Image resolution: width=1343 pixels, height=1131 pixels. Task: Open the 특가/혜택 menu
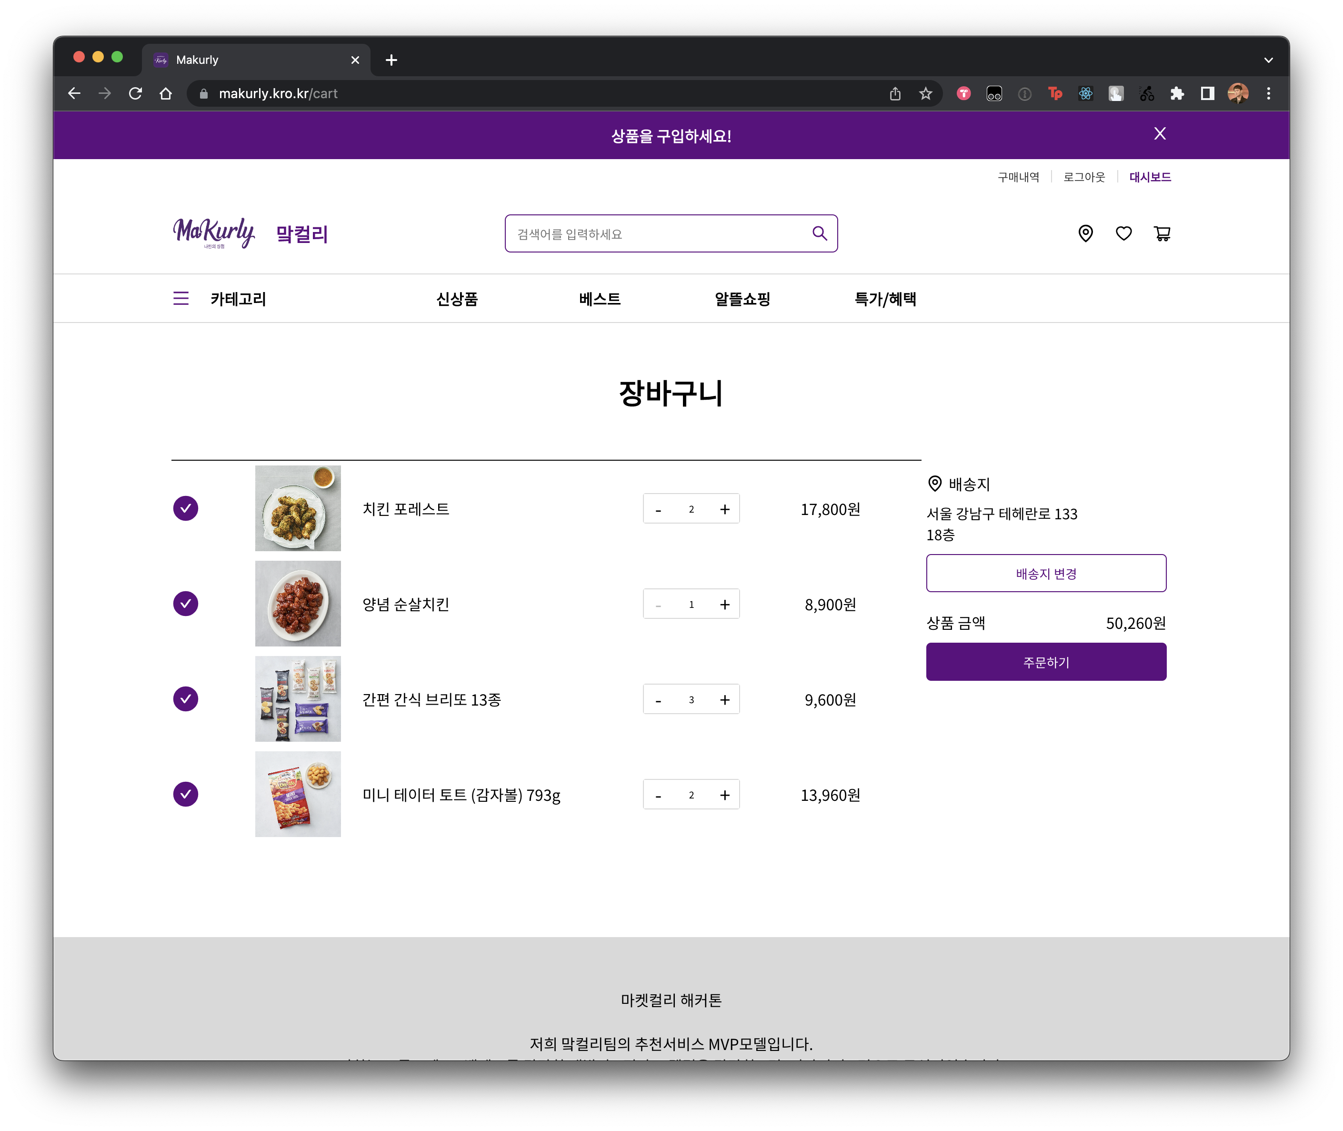(x=885, y=299)
